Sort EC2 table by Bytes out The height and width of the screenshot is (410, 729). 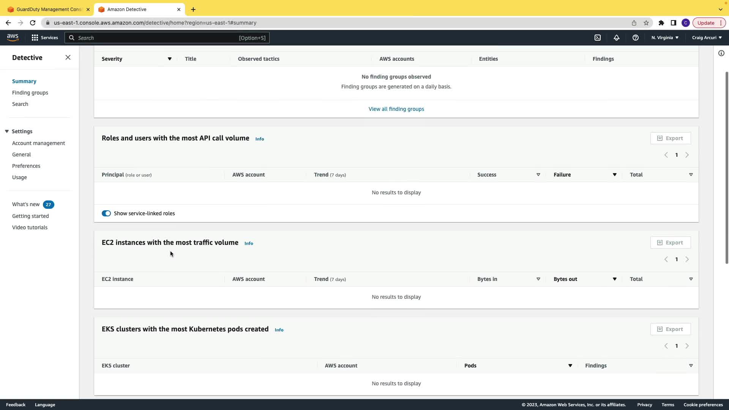(x=614, y=279)
